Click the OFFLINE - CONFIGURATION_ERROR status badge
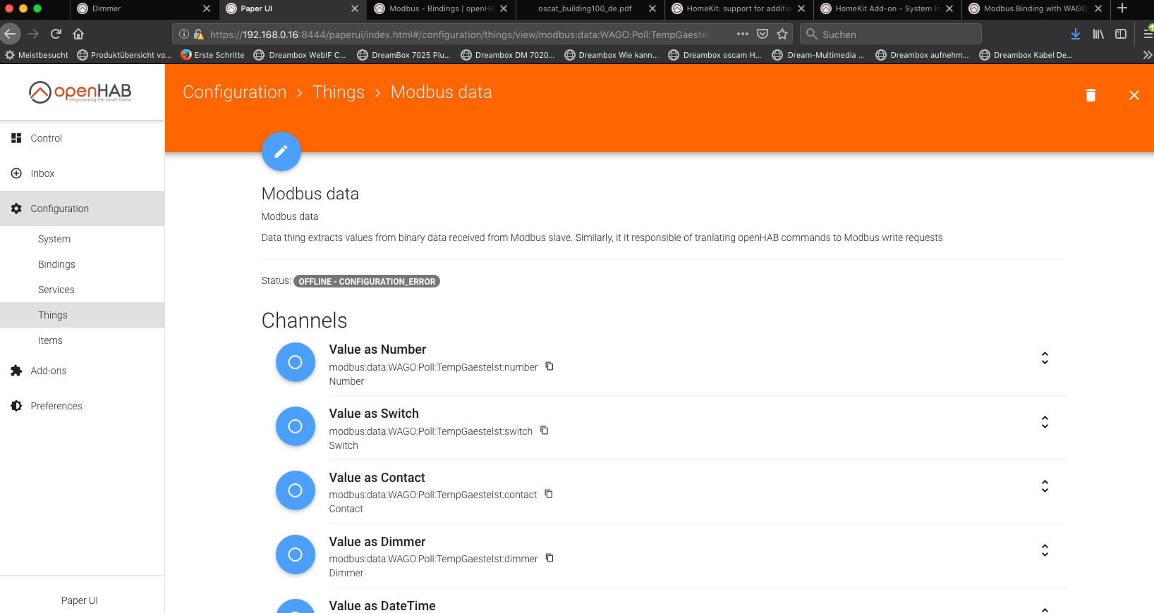Image resolution: width=1154 pixels, height=613 pixels. click(x=367, y=281)
